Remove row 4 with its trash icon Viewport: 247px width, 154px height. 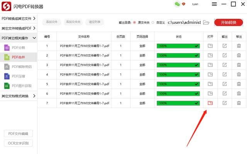point(239,74)
